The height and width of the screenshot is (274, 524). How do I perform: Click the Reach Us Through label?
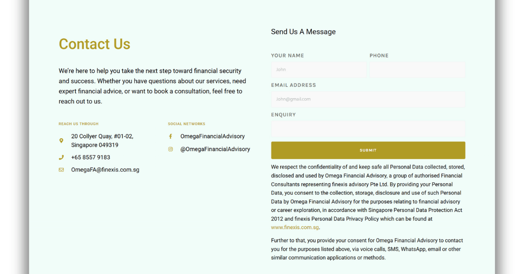pyautogui.click(x=79, y=124)
